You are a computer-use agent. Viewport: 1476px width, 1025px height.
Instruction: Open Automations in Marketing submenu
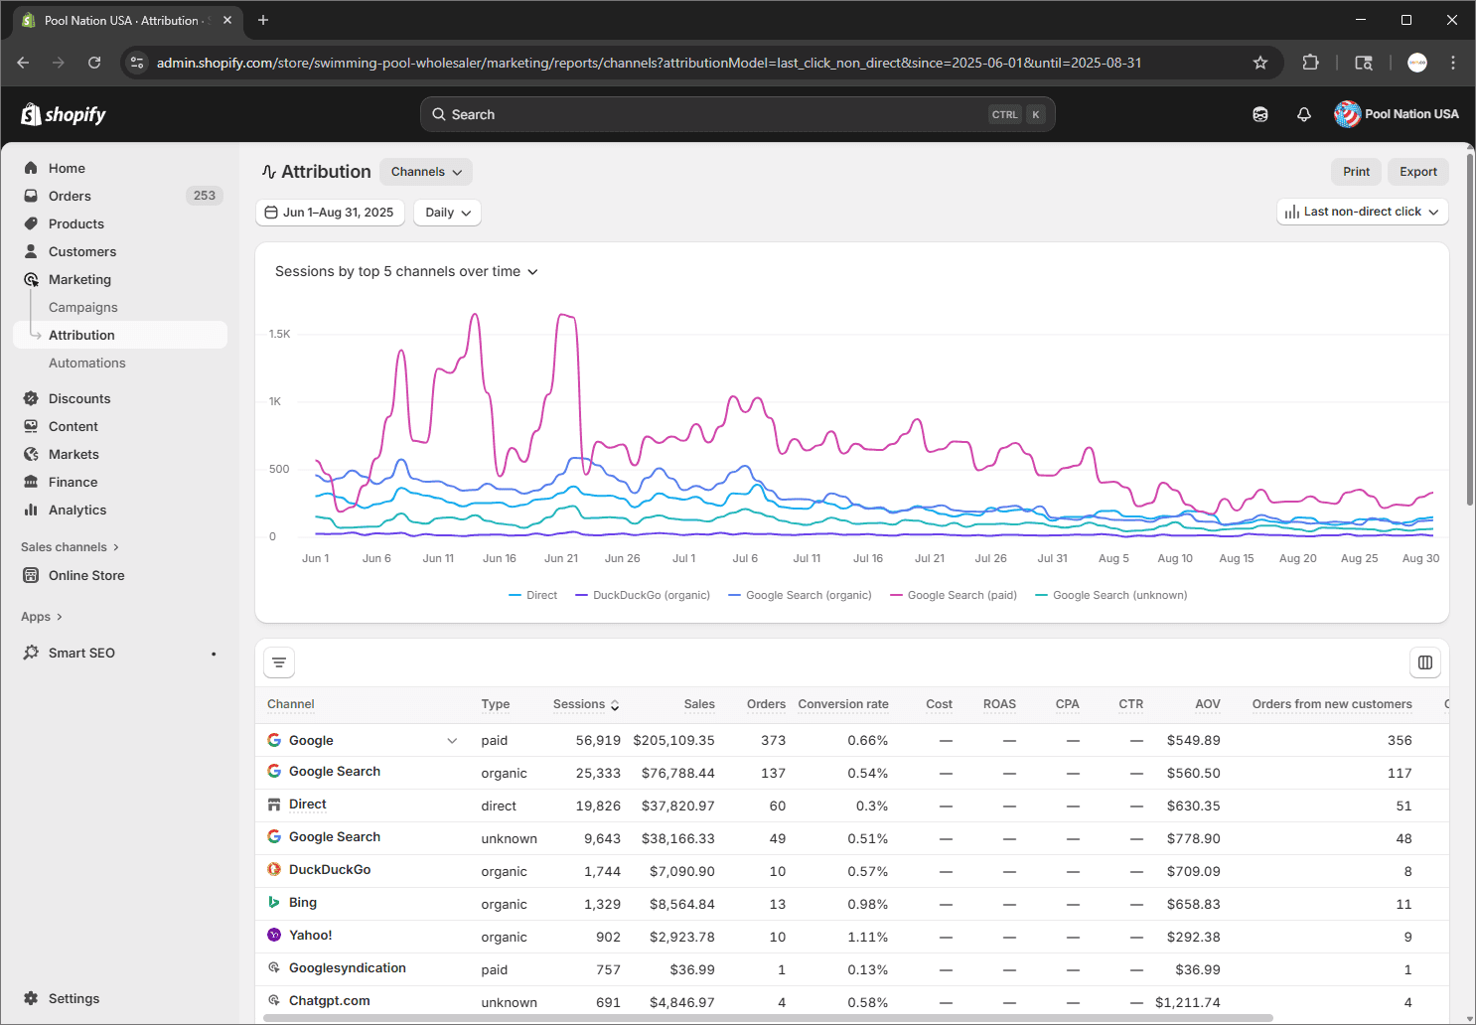(x=87, y=363)
